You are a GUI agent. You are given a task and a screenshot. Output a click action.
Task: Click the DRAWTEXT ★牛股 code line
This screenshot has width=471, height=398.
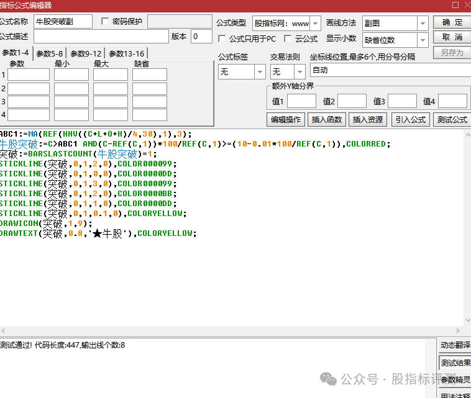point(98,233)
